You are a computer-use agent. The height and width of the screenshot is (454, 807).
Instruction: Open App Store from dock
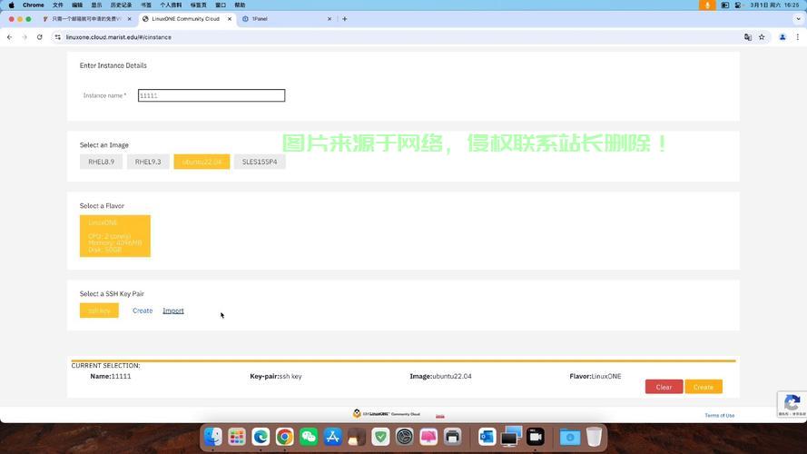[x=332, y=437]
